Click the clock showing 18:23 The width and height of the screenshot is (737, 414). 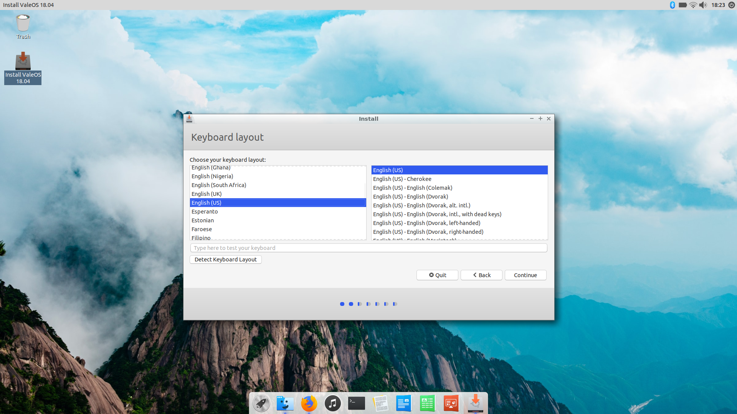click(718, 5)
